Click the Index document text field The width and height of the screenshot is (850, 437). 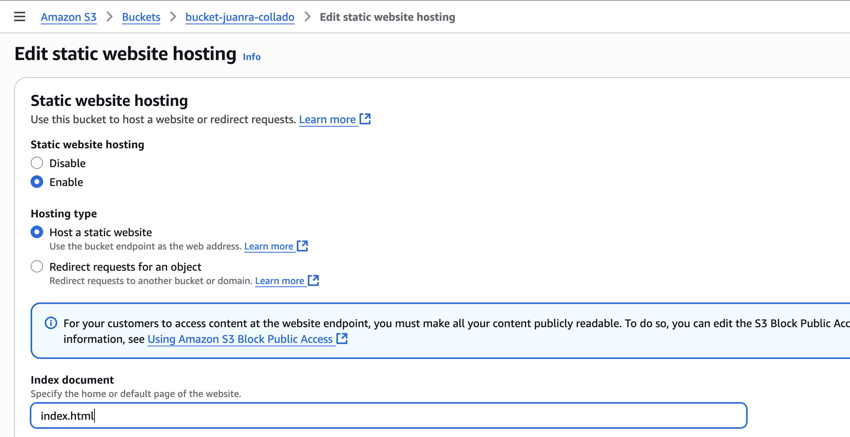(x=388, y=415)
